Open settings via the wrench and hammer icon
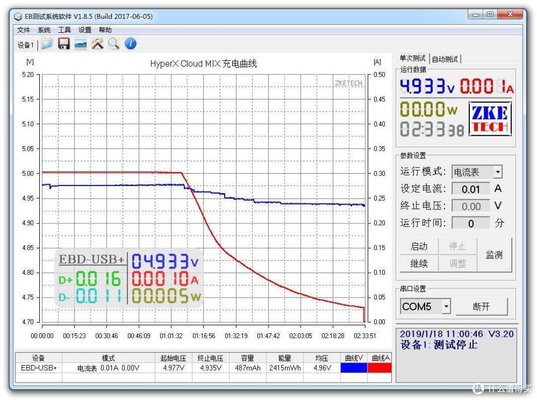The image size is (537, 400). pos(97,44)
